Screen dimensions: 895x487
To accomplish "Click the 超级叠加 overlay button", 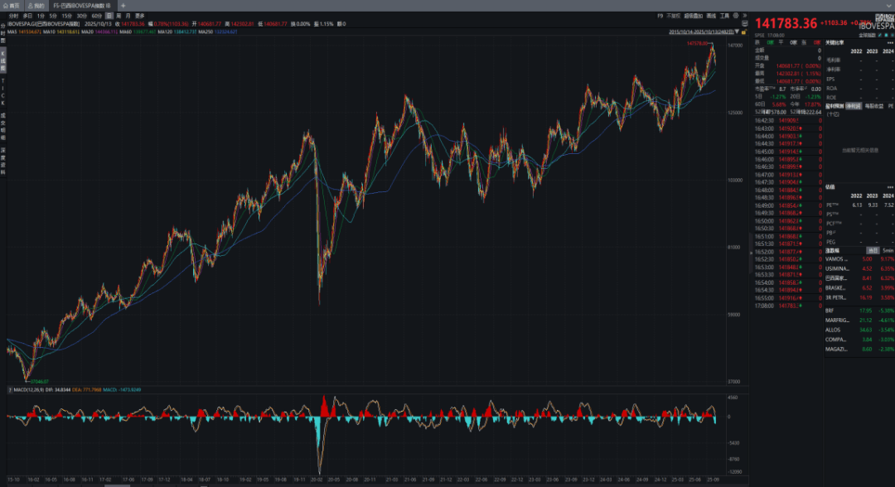I will click(692, 15).
